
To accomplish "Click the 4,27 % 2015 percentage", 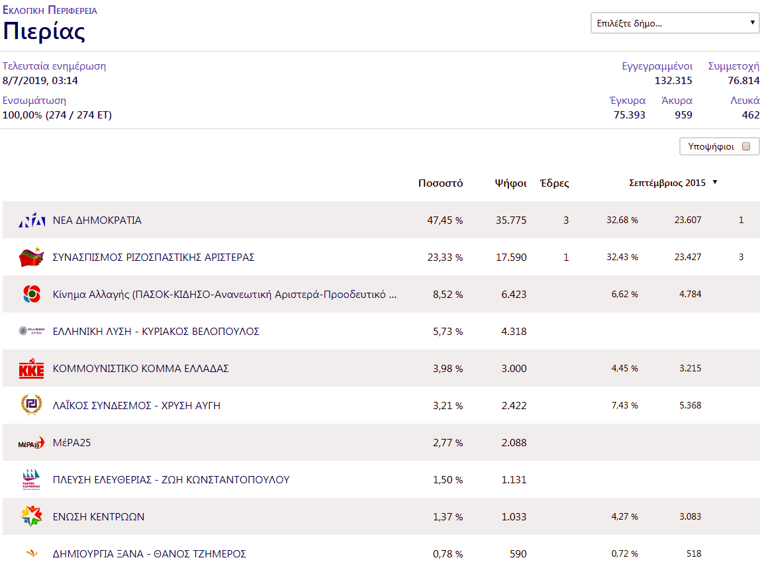I will pos(624,516).
